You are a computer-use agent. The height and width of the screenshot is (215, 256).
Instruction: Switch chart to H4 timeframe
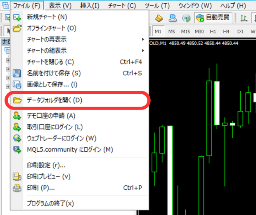click(x=226, y=31)
